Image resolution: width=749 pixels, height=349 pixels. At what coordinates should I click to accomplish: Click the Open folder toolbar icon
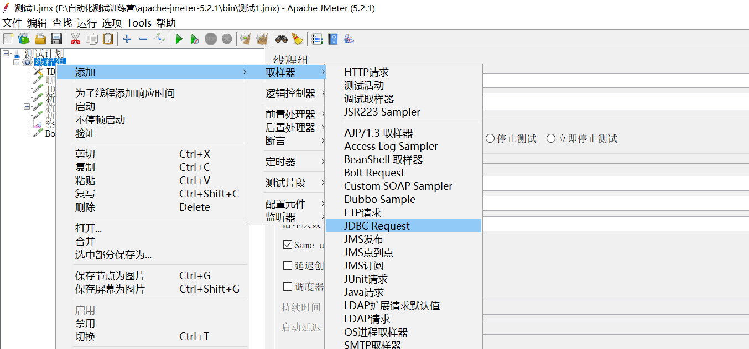[40, 39]
